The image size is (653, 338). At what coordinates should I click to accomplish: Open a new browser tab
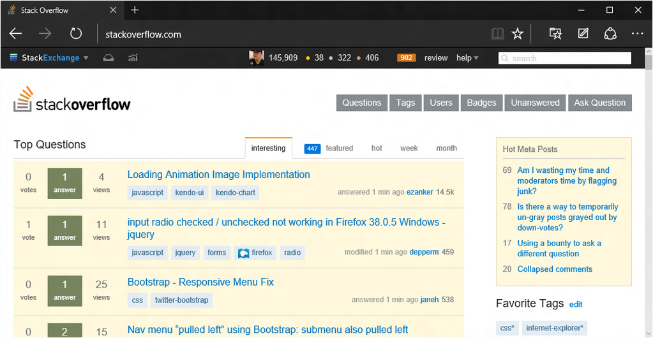tap(135, 10)
